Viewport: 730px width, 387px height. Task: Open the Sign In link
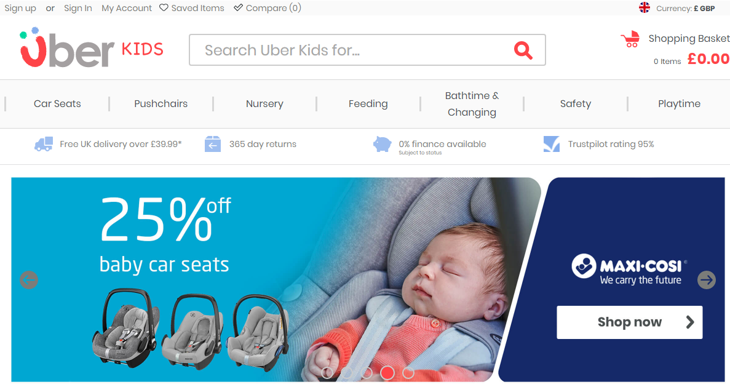[x=77, y=8]
